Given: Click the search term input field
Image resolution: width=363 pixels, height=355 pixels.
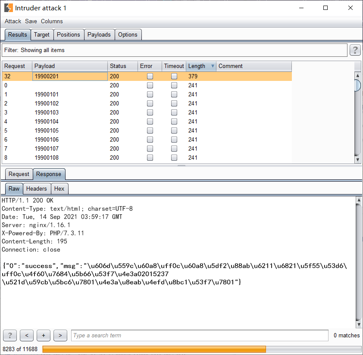Looking at the screenshot, I should coord(200,335).
